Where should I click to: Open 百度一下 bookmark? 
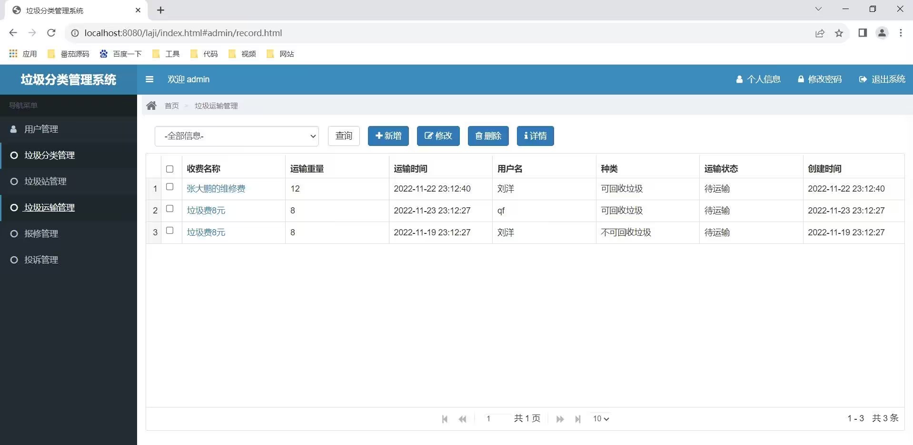121,54
